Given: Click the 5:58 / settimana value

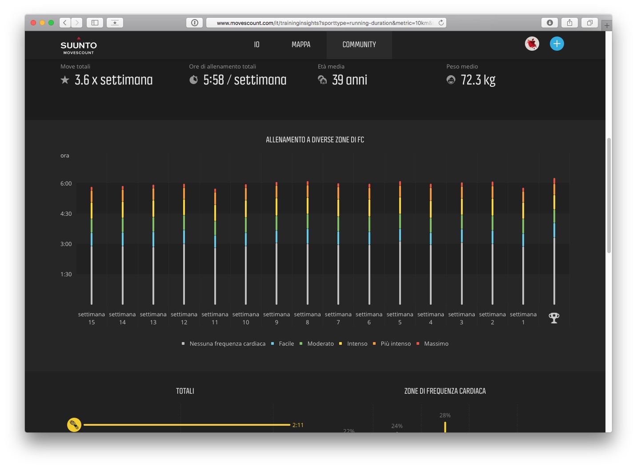Looking at the screenshot, I should pyautogui.click(x=245, y=80).
